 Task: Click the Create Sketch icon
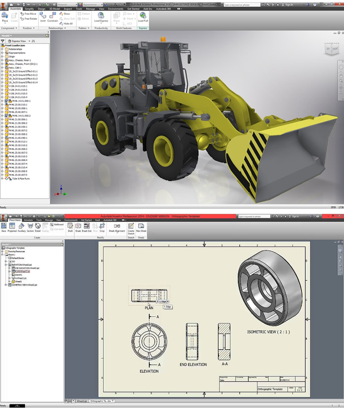[131, 228]
